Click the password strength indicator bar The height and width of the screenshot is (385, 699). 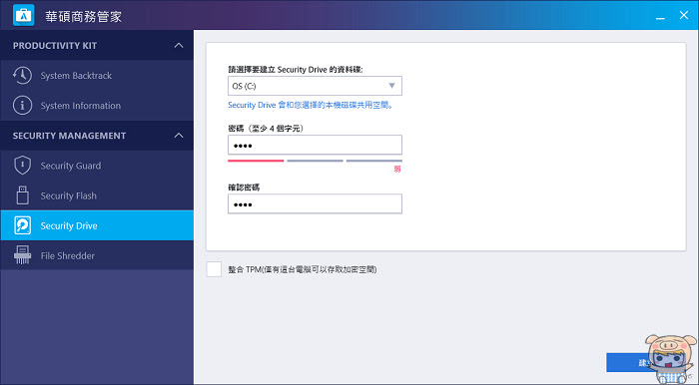coord(315,161)
